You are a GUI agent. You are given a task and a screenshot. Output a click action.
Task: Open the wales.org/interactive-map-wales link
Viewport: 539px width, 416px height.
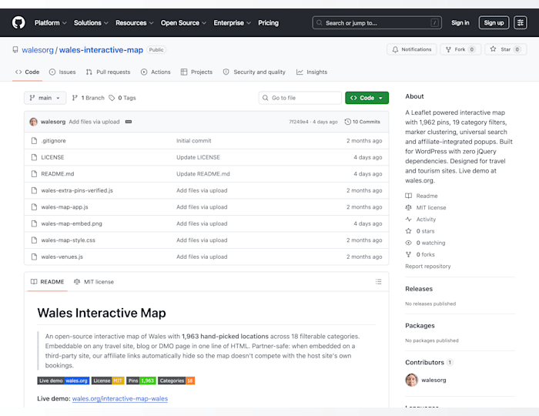pos(120,398)
